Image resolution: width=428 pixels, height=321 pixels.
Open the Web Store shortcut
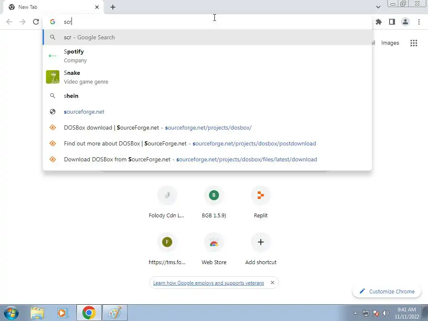tap(214, 249)
